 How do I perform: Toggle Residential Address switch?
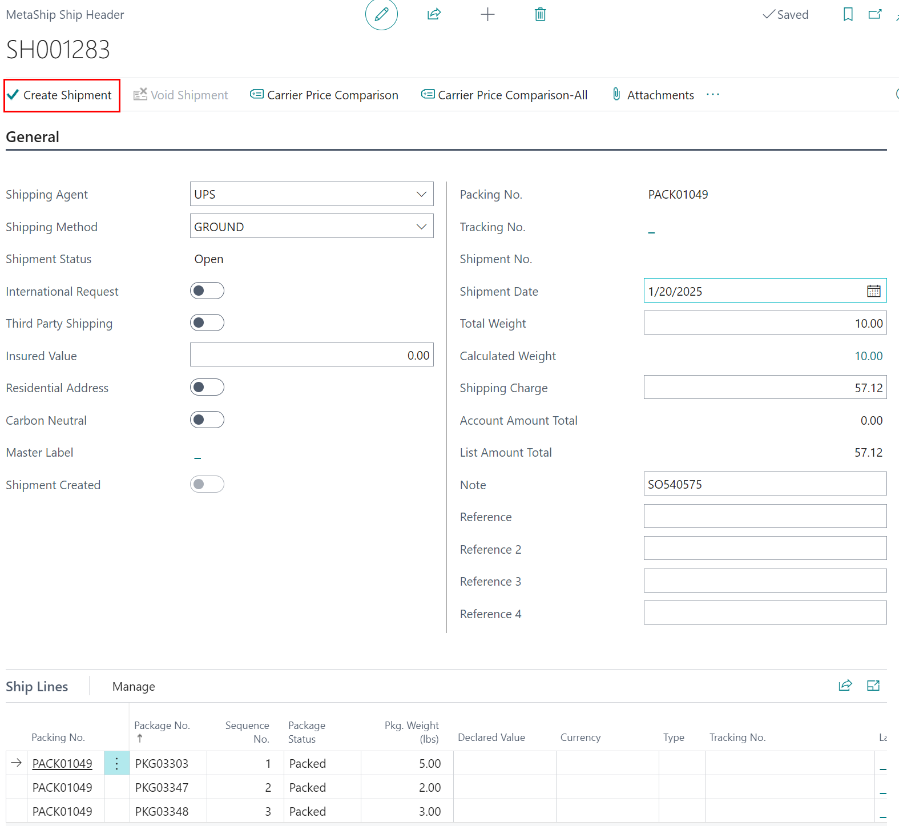pyautogui.click(x=207, y=387)
